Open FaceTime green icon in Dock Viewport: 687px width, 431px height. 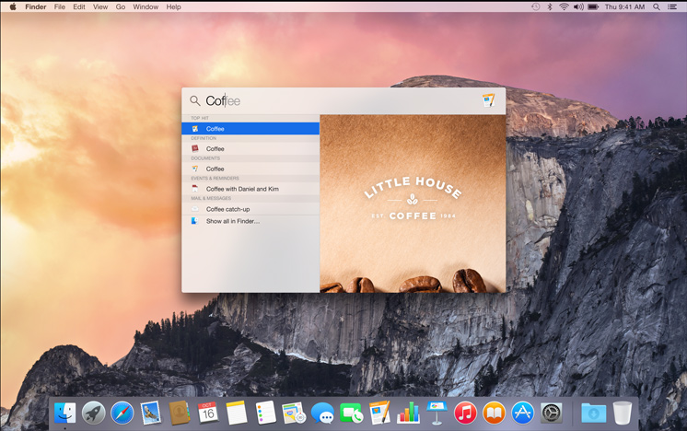(x=351, y=413)
